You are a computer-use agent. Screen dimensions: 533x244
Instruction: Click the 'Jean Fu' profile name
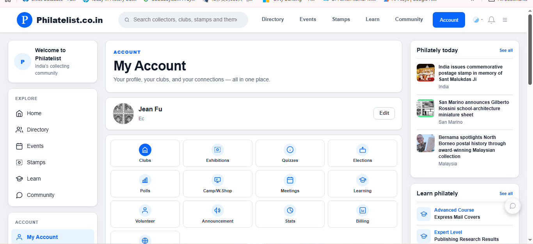tap(150, 109)
